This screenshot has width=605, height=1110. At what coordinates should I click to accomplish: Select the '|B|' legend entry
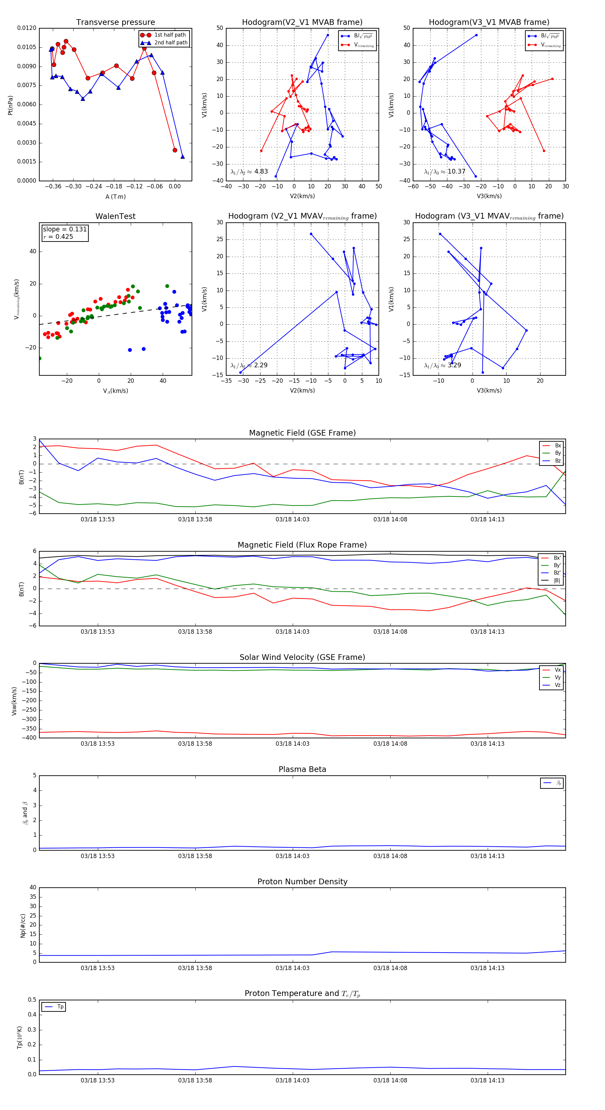[x=552, y=581]
